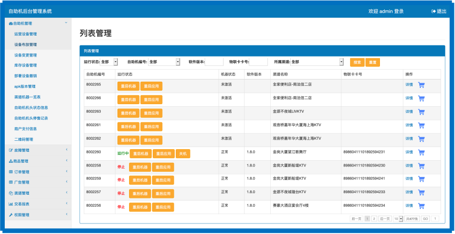Click the cart icon for device 8002257
Viewport: 455px width, 234px height.
pos(421,193)
